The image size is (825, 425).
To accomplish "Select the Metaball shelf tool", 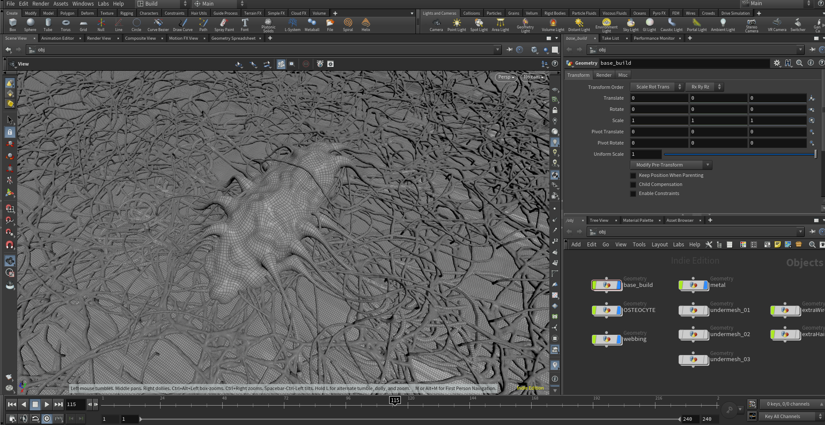I will tap(312, 25).
